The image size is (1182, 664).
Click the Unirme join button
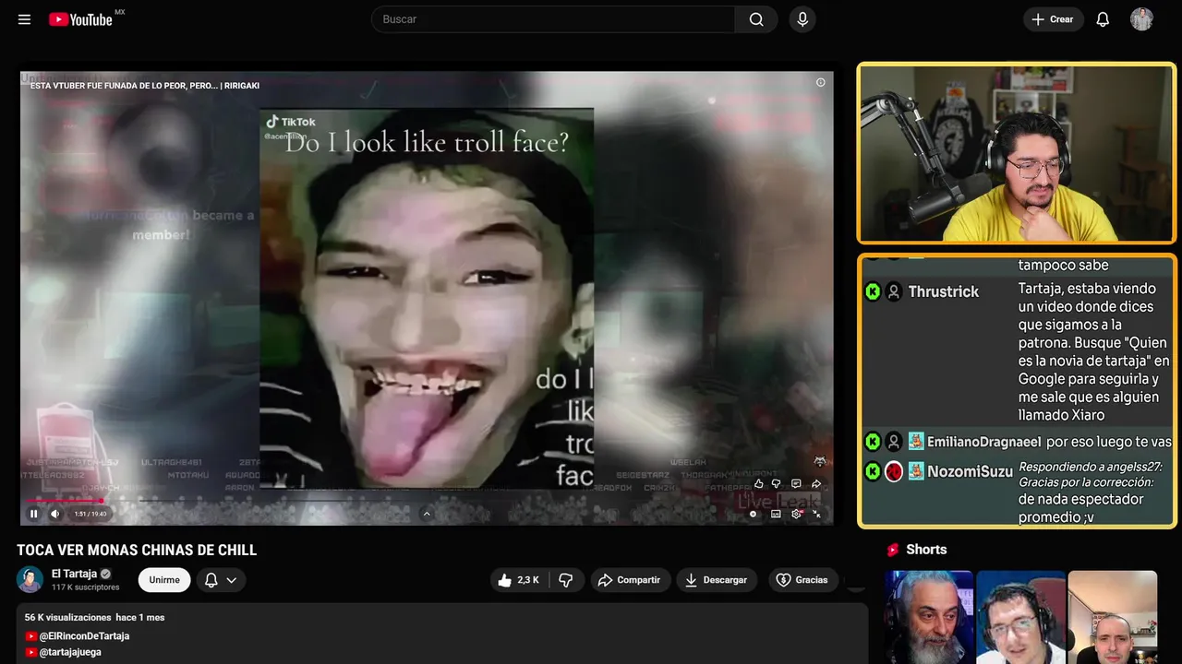point(164,580)
